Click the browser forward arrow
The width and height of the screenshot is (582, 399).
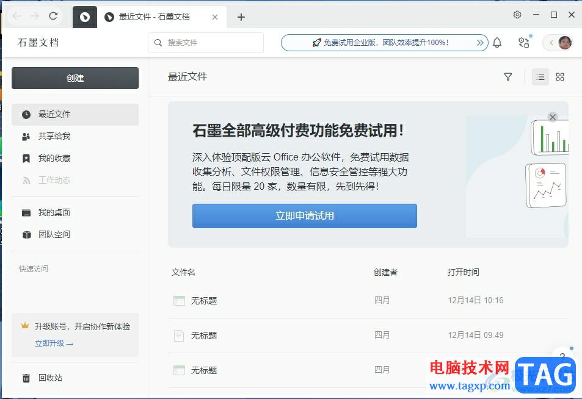[x=35, y=16]
